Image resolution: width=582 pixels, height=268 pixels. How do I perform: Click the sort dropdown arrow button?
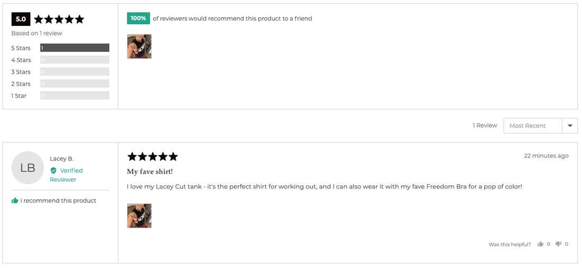coord(570,126)
